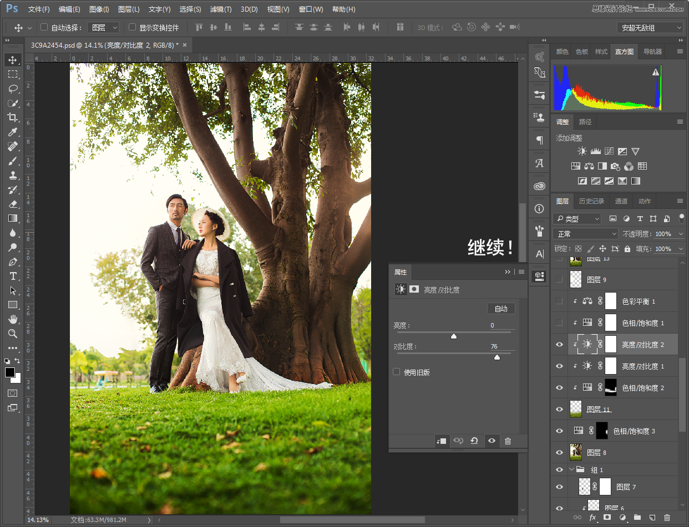Add a Brightness/Contrast adjustment from Adjustments panel
689x527 pixels.
[x=581, y=151]
